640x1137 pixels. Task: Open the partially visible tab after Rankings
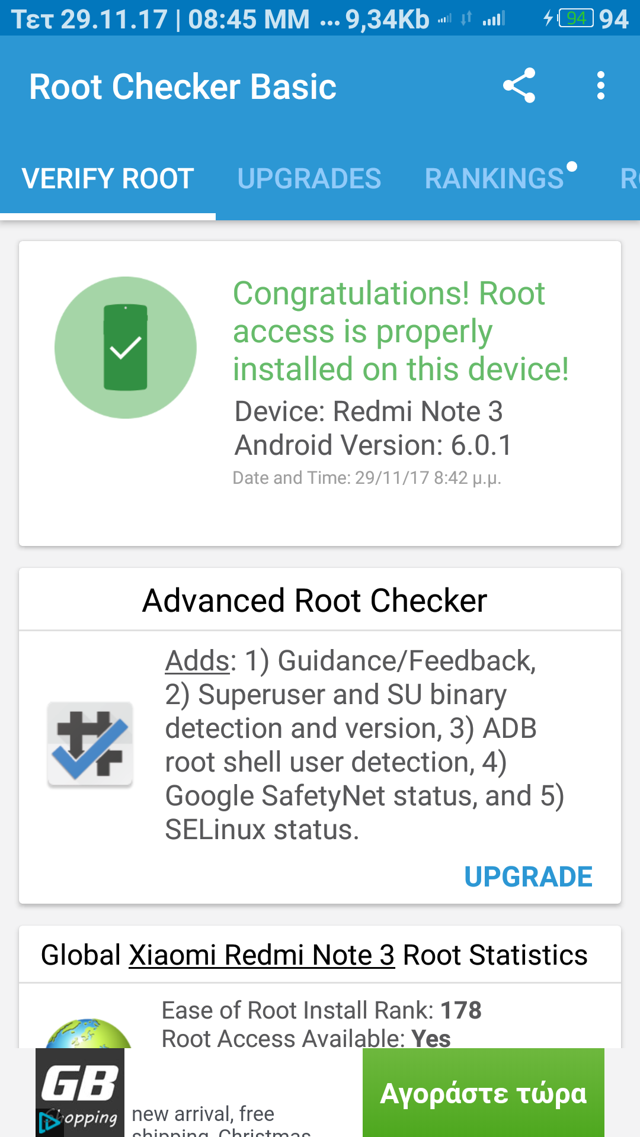[x=628, y=179]
